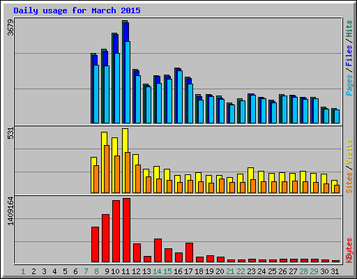
Task: Click the red KBytes bar for day 11
Action: point(127,230)
